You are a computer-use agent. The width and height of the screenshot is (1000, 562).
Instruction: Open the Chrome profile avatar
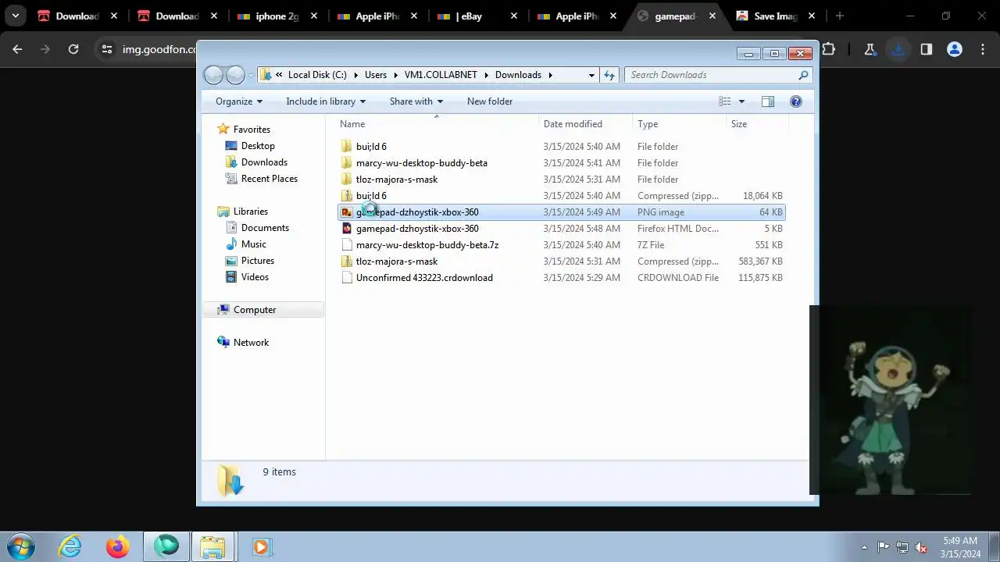955,49
